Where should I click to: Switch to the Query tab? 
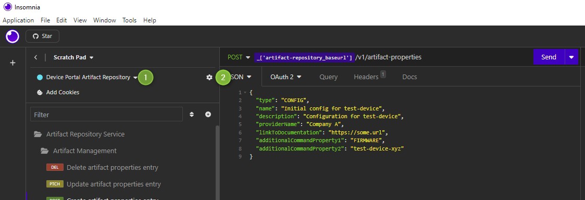(328, 77)
